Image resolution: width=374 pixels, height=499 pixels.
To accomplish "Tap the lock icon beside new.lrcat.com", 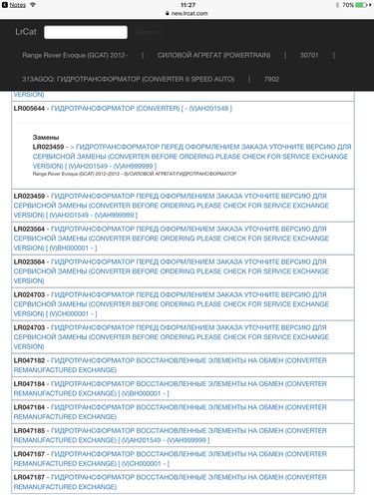I will click(168, 13).
